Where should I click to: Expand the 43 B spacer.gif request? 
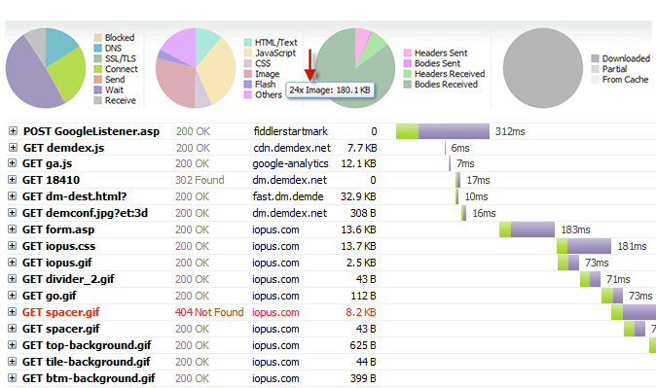pos(12,329)
